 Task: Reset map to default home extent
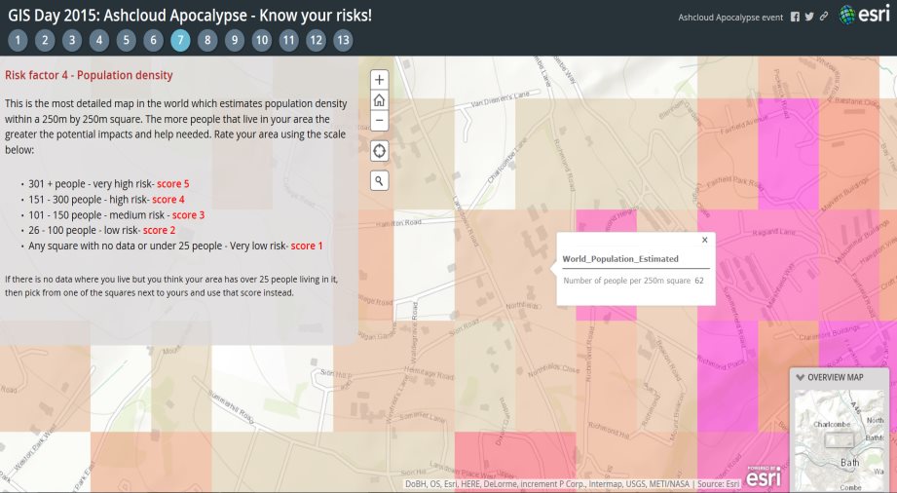(379, 100)
